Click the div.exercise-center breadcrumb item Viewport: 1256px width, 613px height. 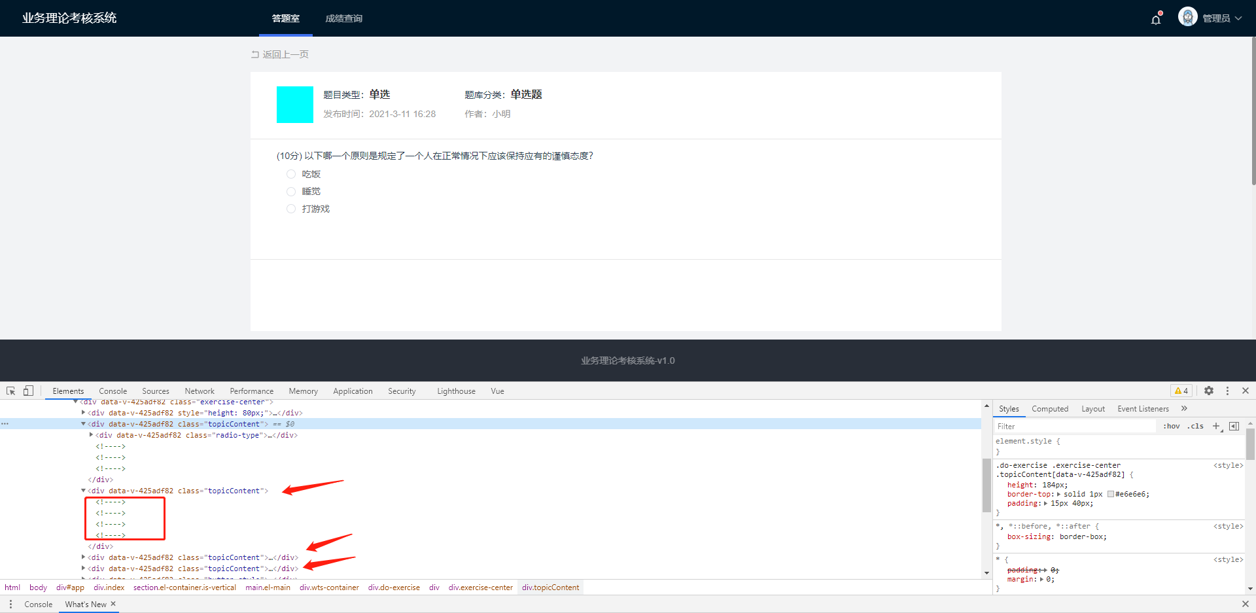(481, 587)
